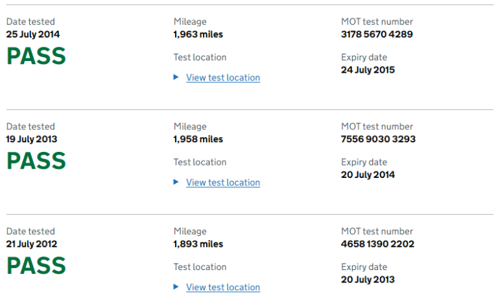Click expiry date 20 July 2014
498x298 pixels.
(368, 175)
